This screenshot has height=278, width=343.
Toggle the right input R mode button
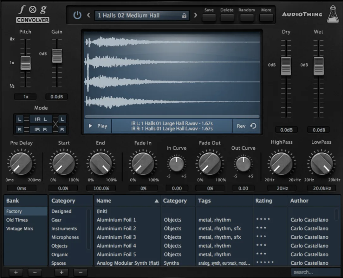pos(20,130)
